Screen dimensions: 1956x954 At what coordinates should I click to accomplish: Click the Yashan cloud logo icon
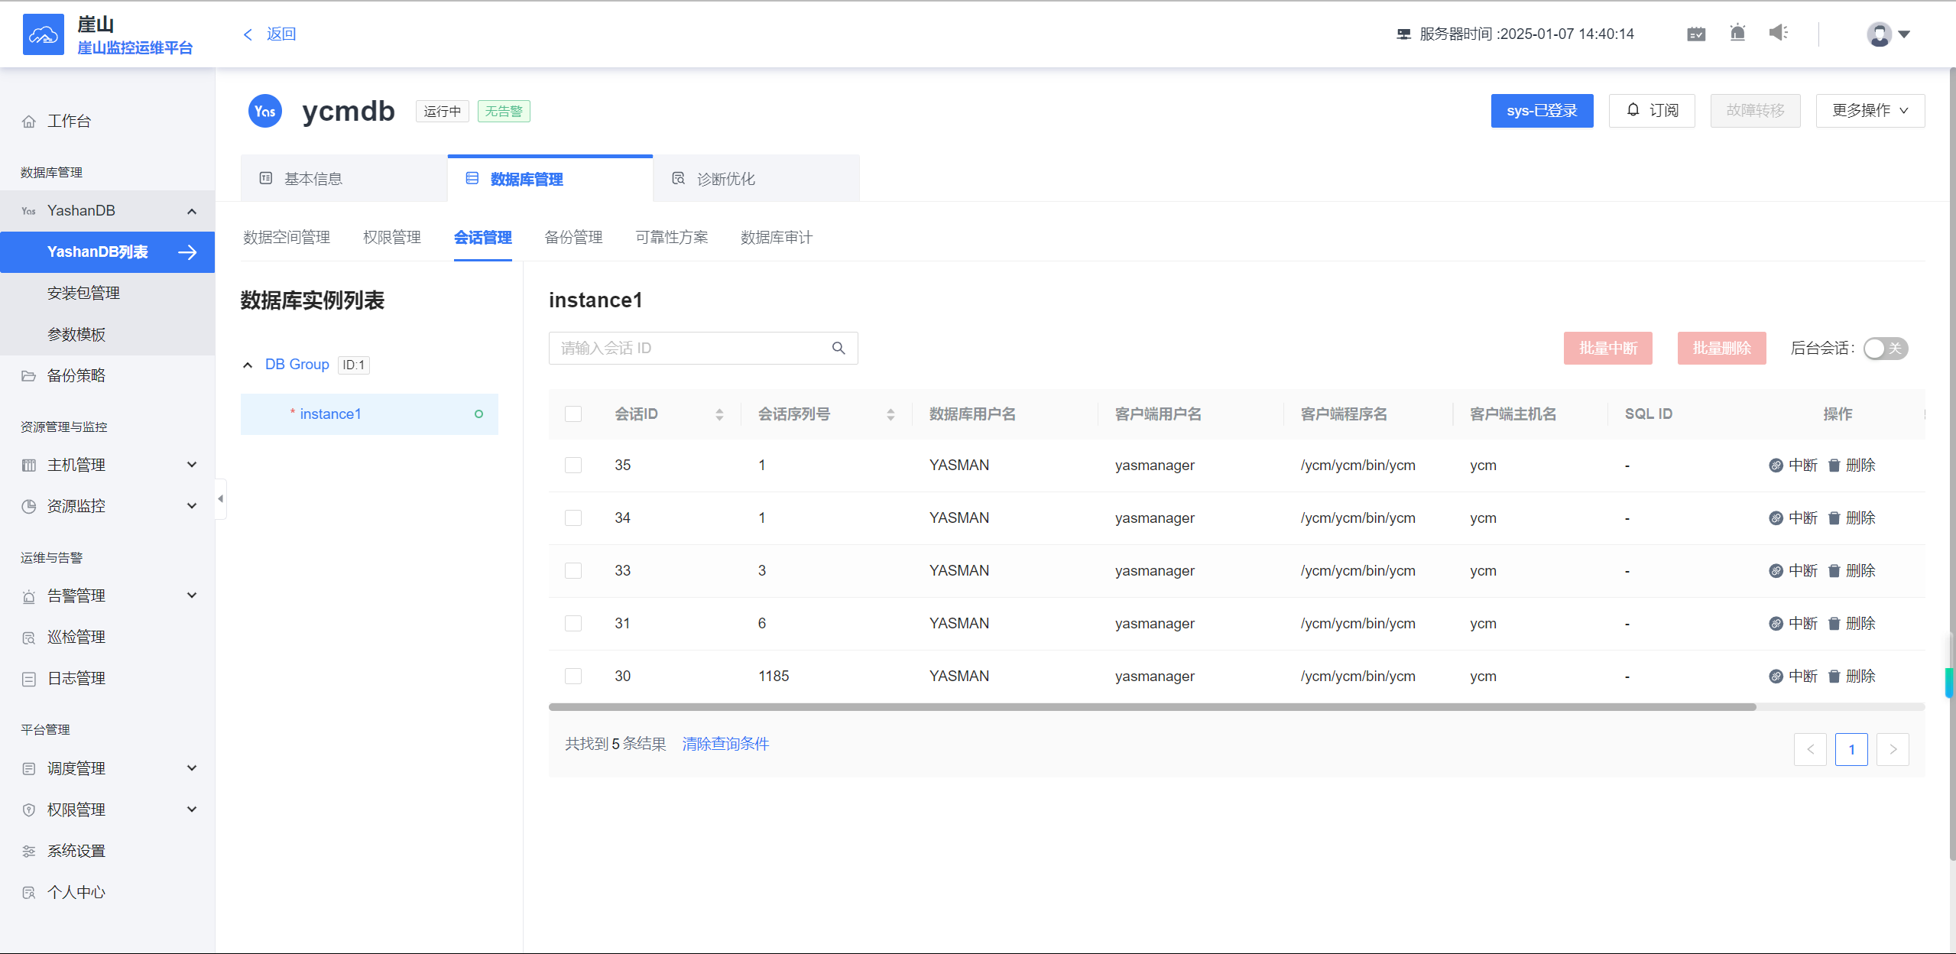43,34
